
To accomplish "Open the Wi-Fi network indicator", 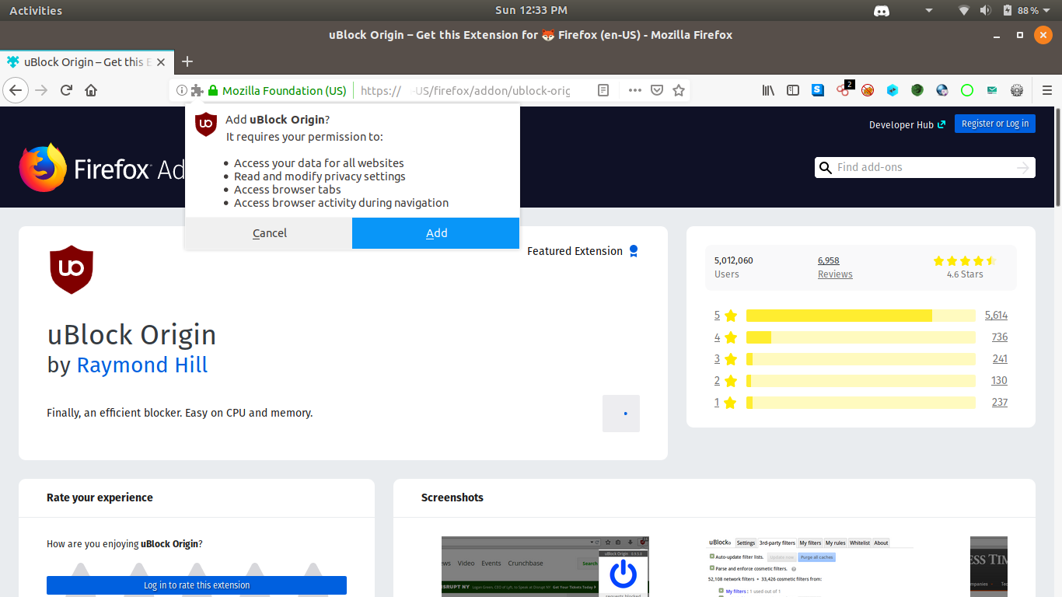I will pyautogui.click(x=964, y=11).
